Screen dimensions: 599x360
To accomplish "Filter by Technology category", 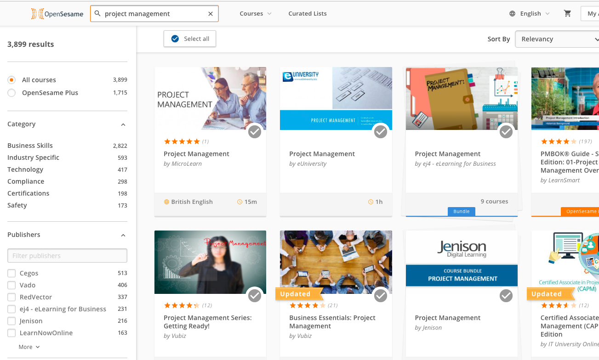I will tap(25, 169).
